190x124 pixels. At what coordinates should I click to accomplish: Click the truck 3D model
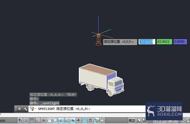tap(101, 80)
